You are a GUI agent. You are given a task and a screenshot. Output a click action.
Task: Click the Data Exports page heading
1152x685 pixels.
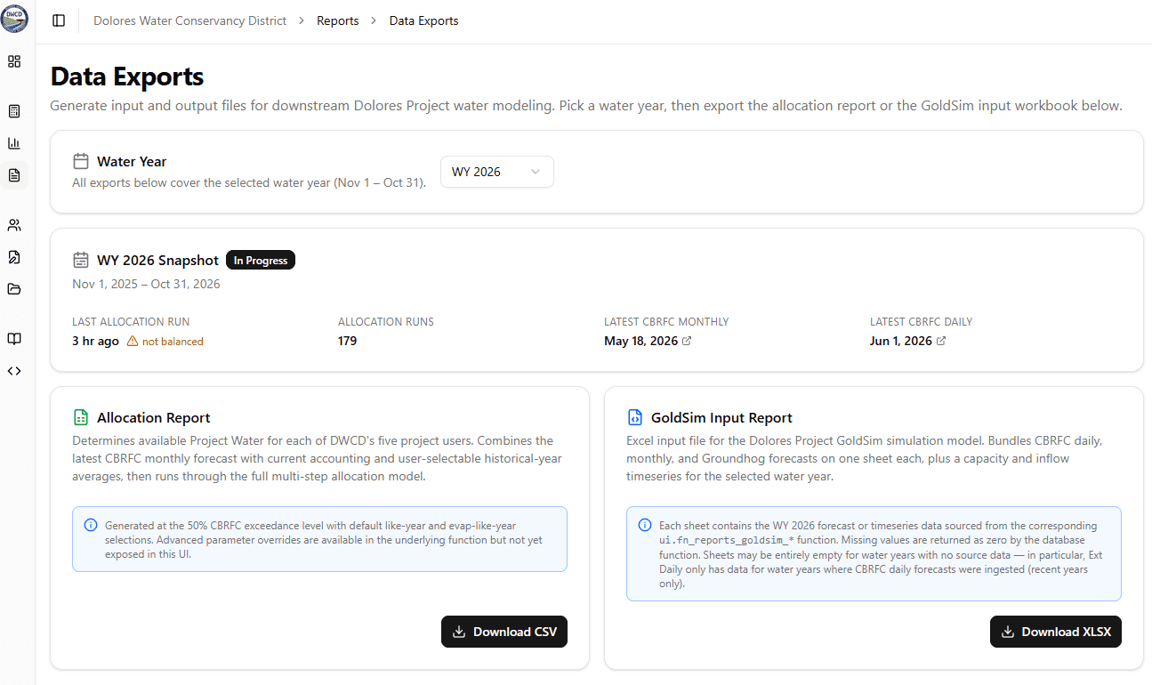point(127,77)
